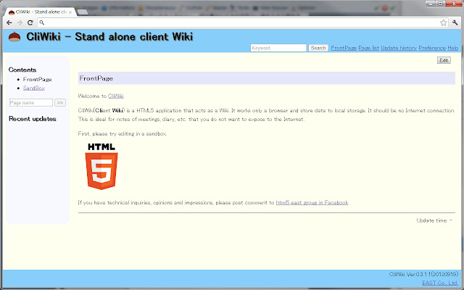
Task: Follow the CliWiki link in welcome text
Action: [116, 96]
